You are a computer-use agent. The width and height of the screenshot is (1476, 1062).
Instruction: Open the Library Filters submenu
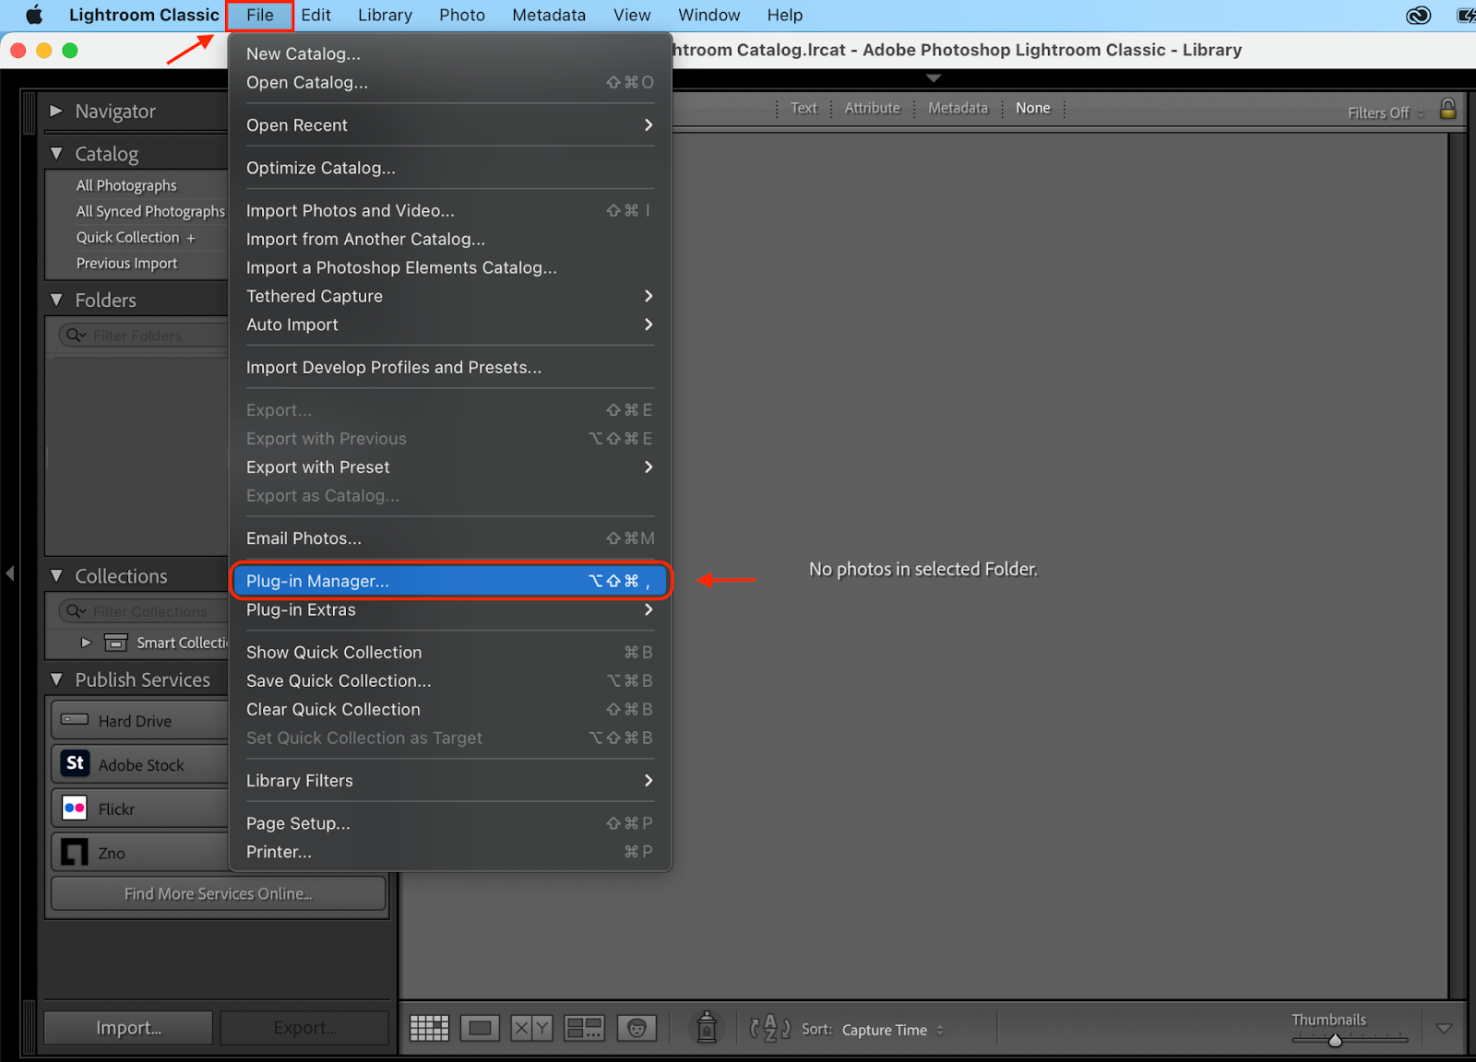click(450, 781)
